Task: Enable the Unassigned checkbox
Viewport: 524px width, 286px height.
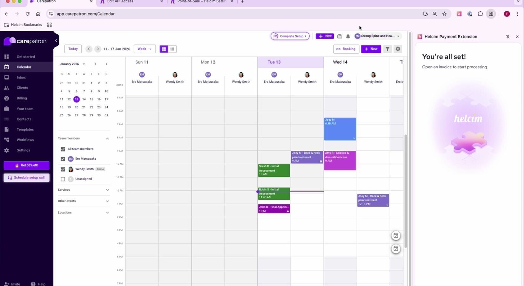Action: coord(63,179)
